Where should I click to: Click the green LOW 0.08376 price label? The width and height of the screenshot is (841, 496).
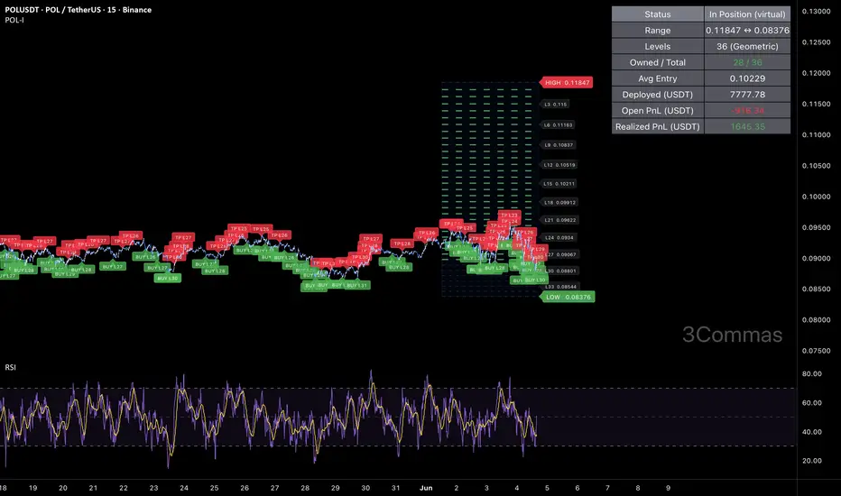click(568, 297)
